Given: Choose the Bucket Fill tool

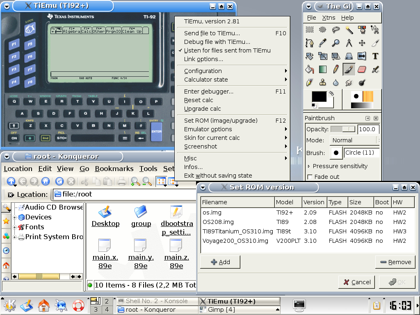Looking at the screenshot, I should click(310, 69).
